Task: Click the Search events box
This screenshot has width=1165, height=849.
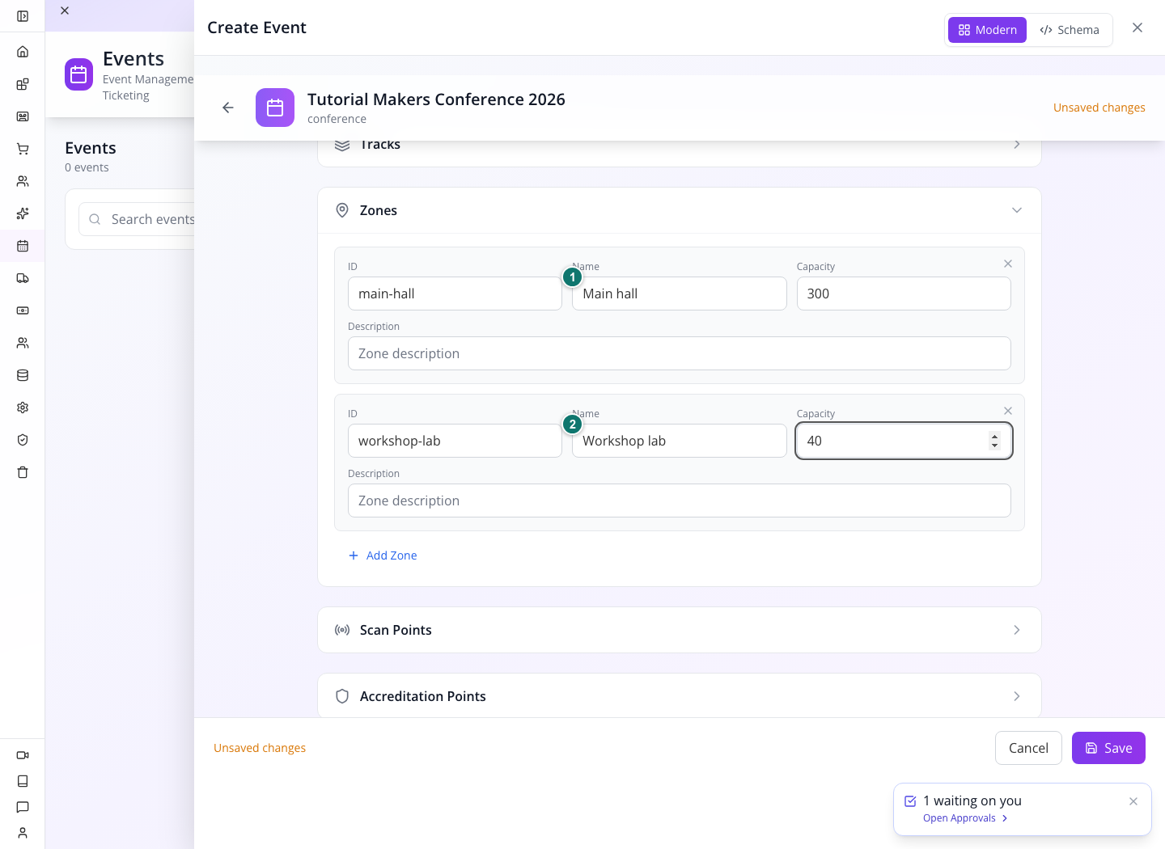Action: coord(137,219)
